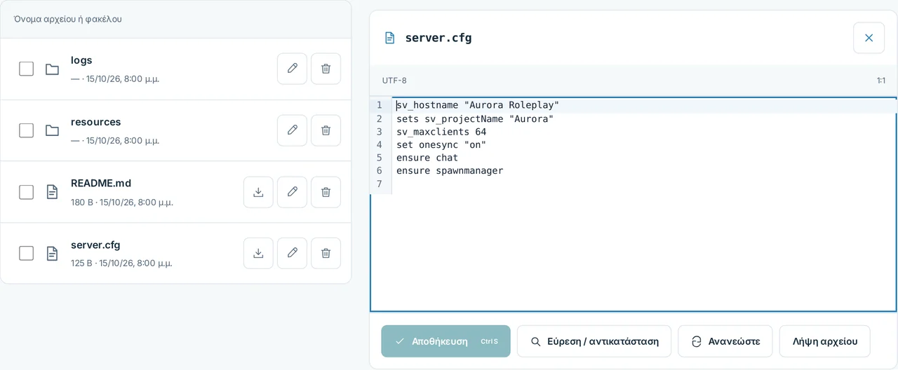Image resolution: width=898 pixels, height=370 pixels.
Task: Edit the resources folder pencil icon
Action: click(x=292, y=130)
